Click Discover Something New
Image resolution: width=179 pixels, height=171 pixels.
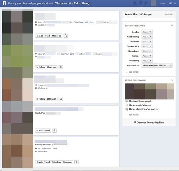point(149,123)
